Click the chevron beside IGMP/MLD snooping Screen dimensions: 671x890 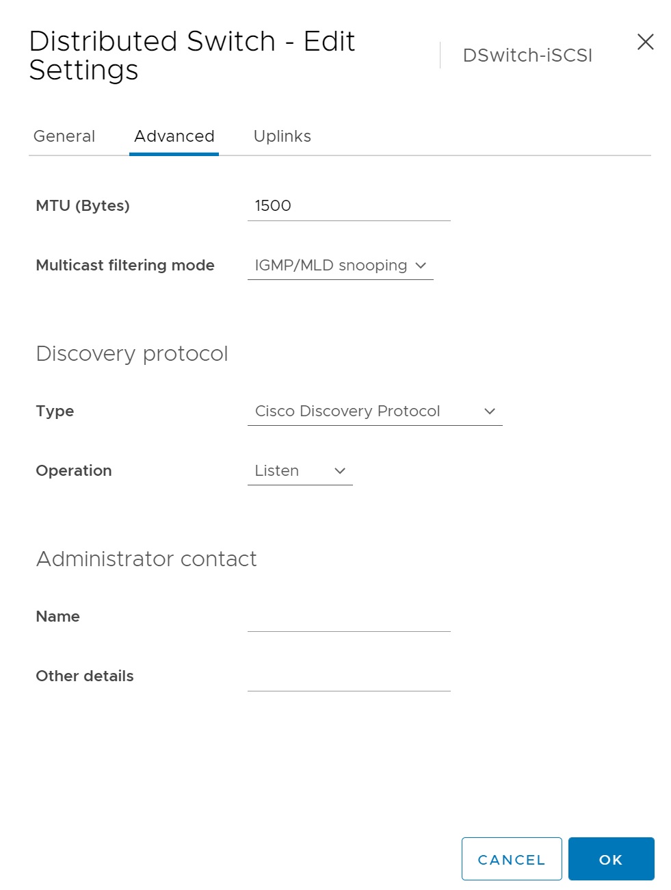point(421,266)
